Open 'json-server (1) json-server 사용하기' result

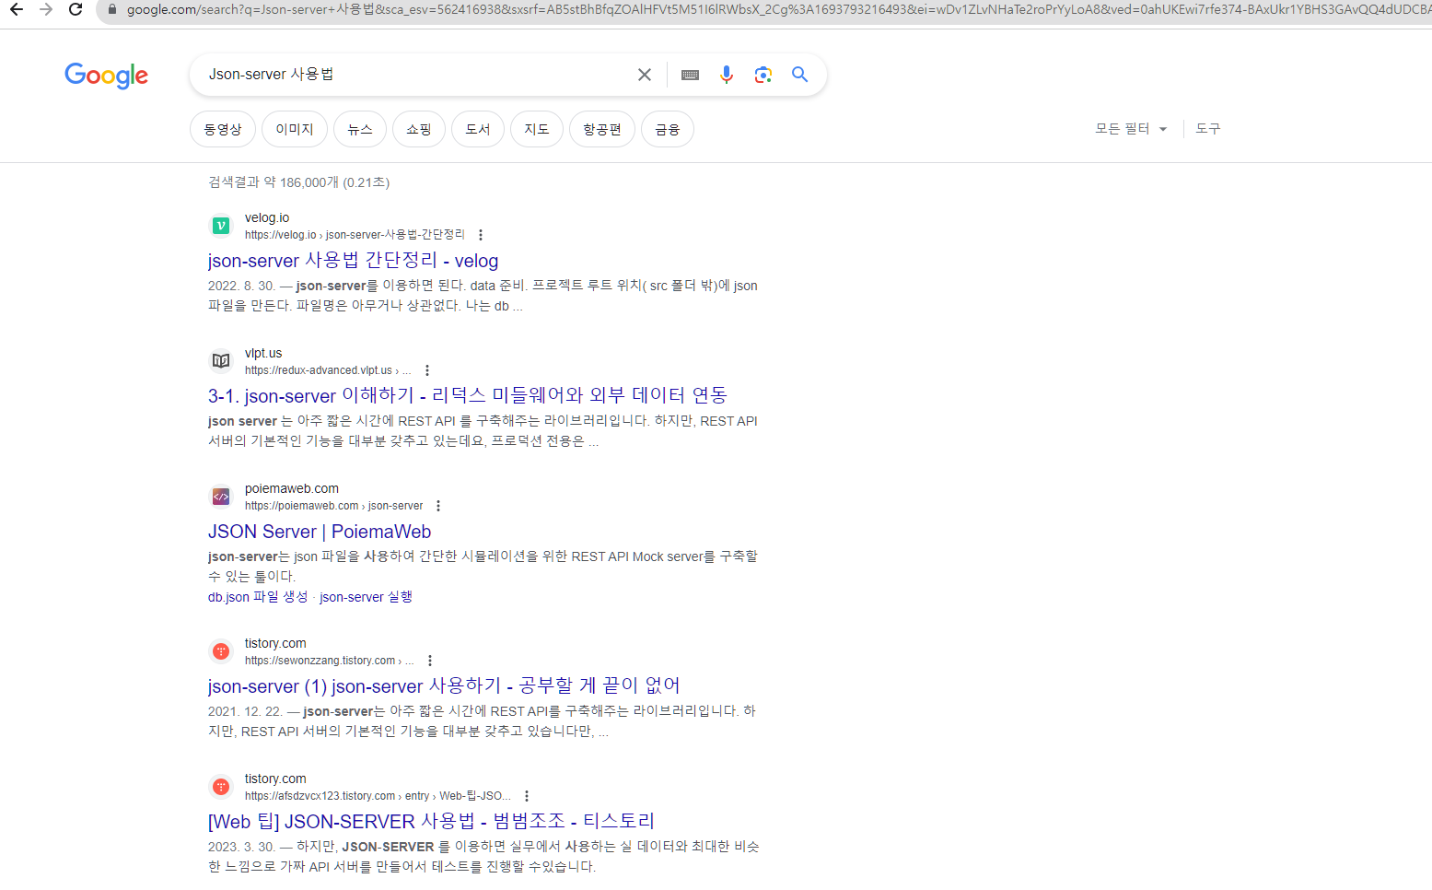444,686
